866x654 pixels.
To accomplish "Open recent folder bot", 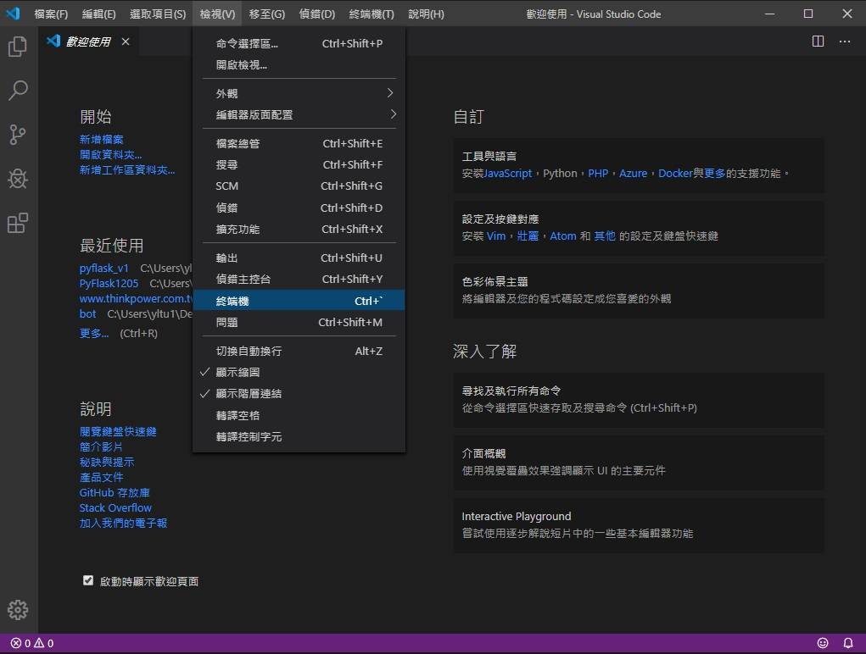I will point(88,313).
